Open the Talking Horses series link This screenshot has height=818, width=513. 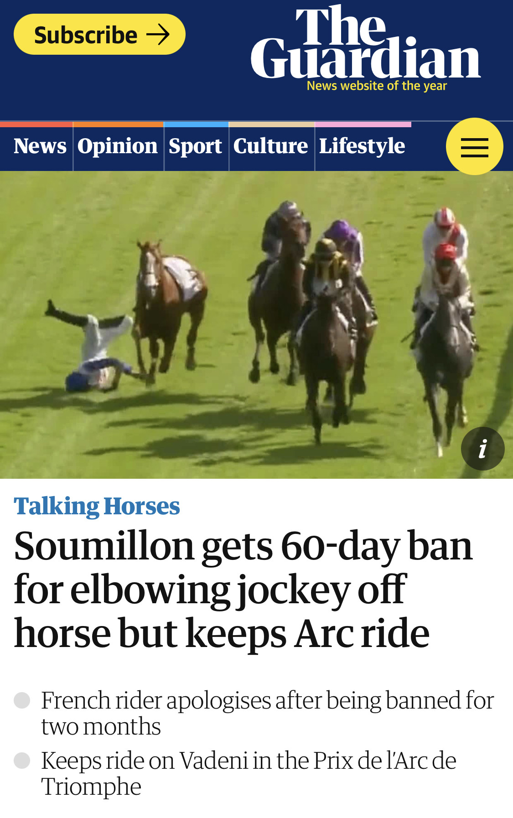coord(97,506)
